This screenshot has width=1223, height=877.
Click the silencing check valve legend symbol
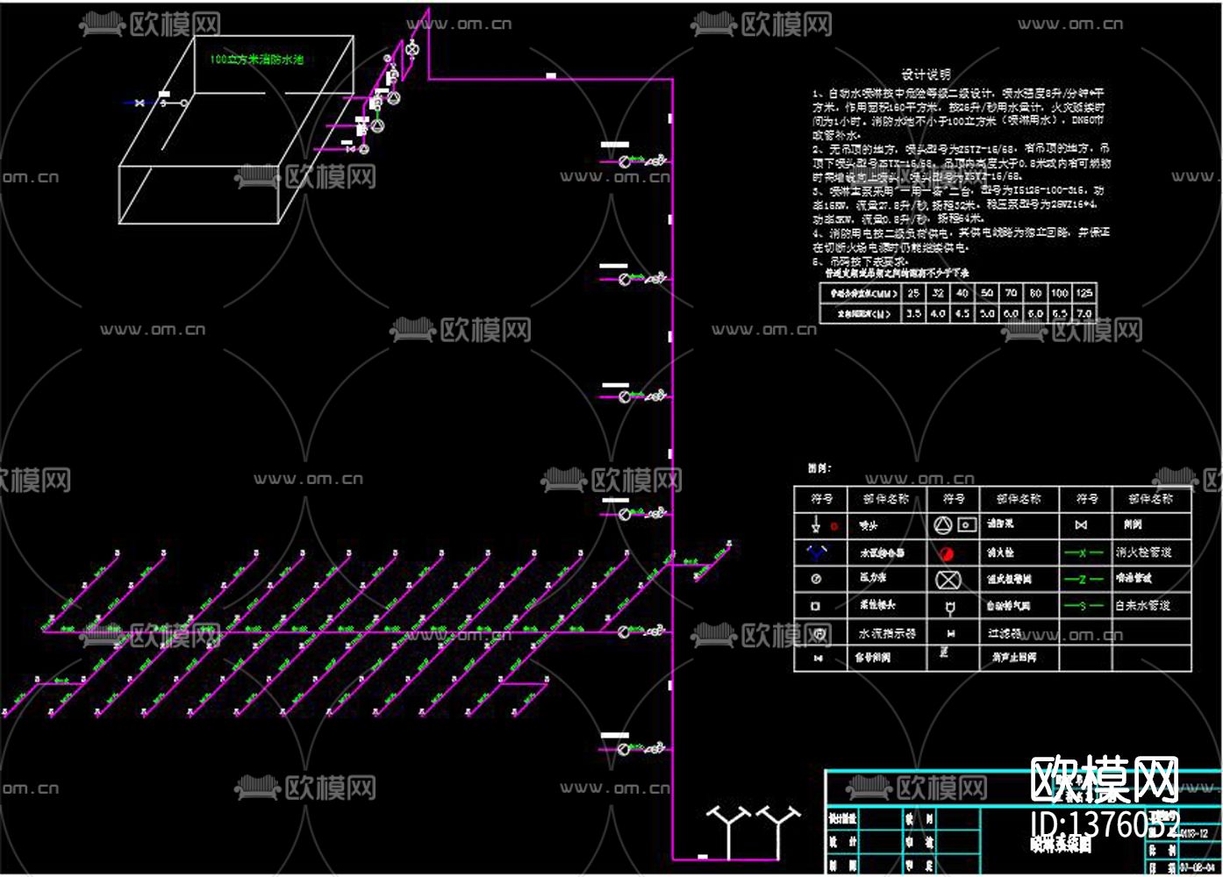(944, 652)
